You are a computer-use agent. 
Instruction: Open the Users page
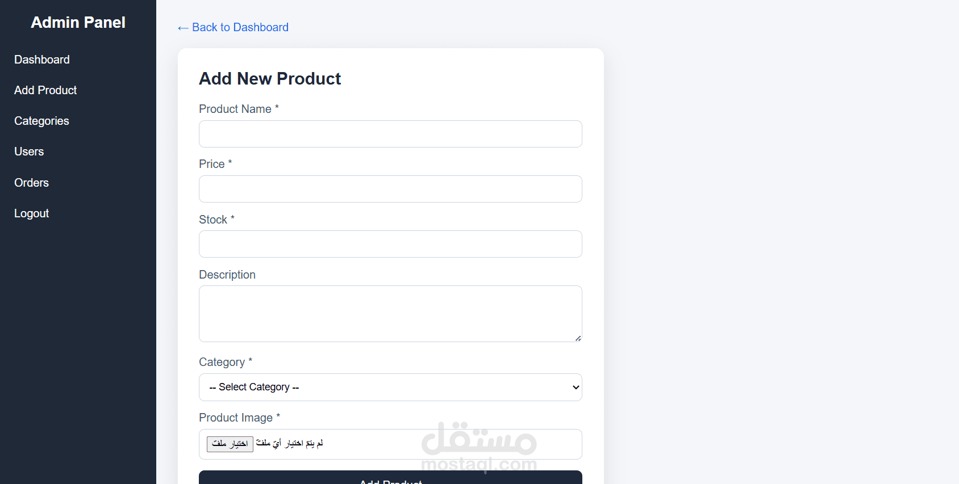tap(29, 151)
